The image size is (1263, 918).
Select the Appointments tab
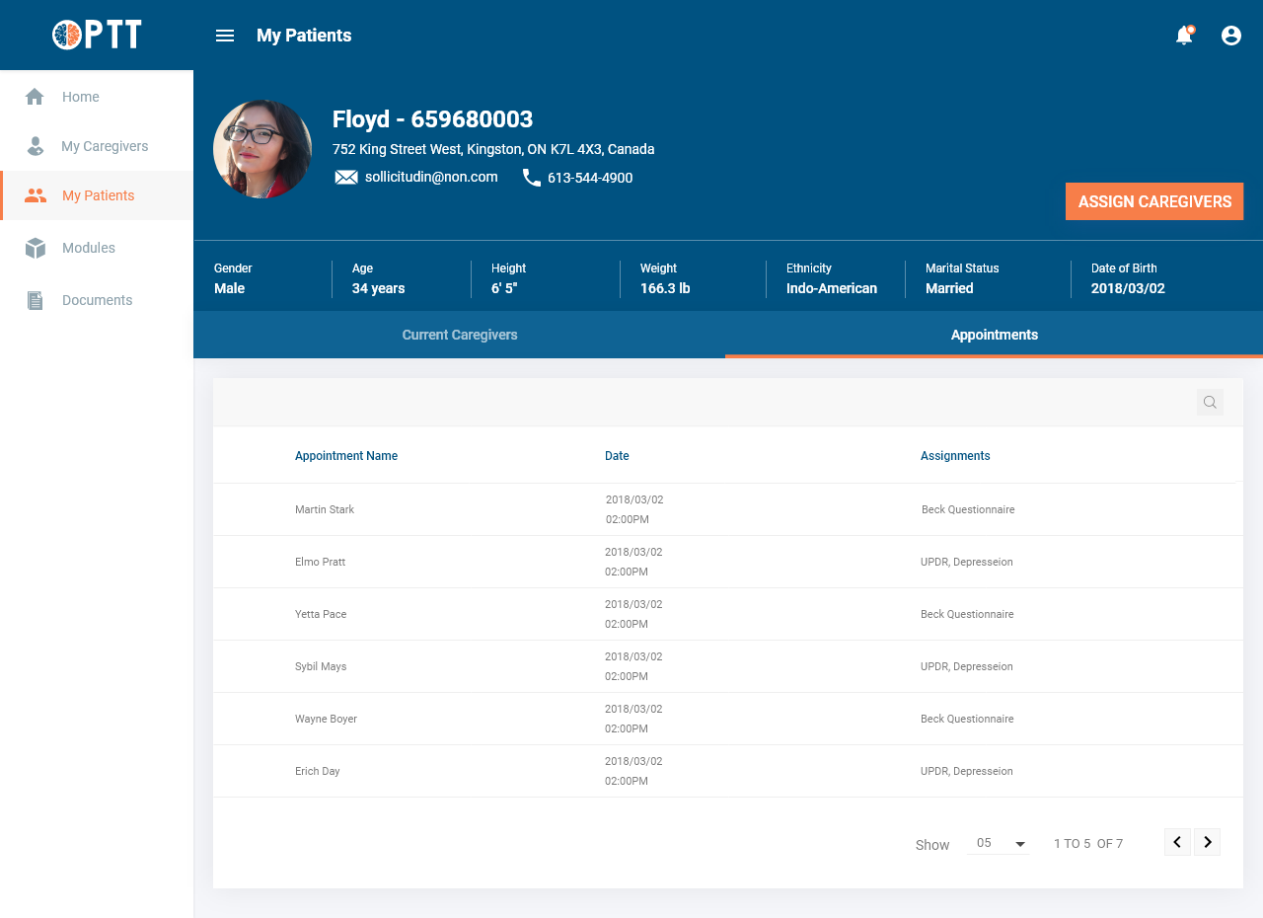[x=994, y=335]
